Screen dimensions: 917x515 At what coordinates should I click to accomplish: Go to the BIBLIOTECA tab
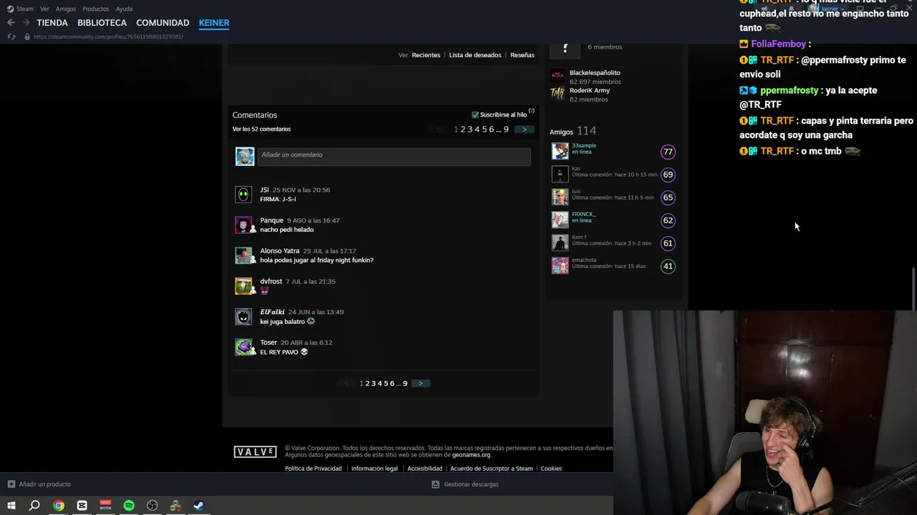click(x=102, y=23)
